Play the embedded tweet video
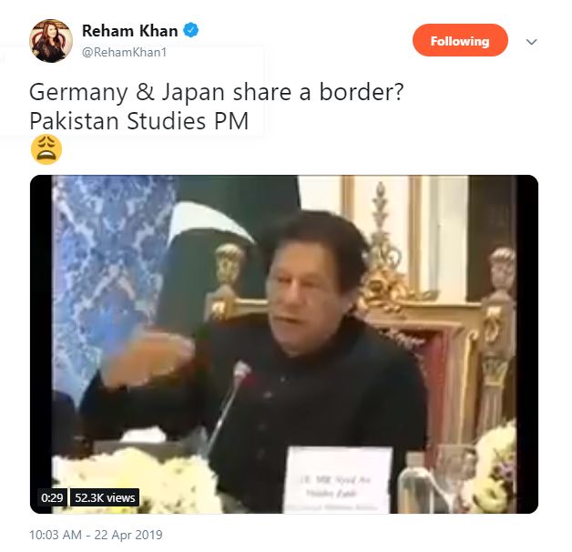This screenshot has width=572, height=552. pos(284,344)
